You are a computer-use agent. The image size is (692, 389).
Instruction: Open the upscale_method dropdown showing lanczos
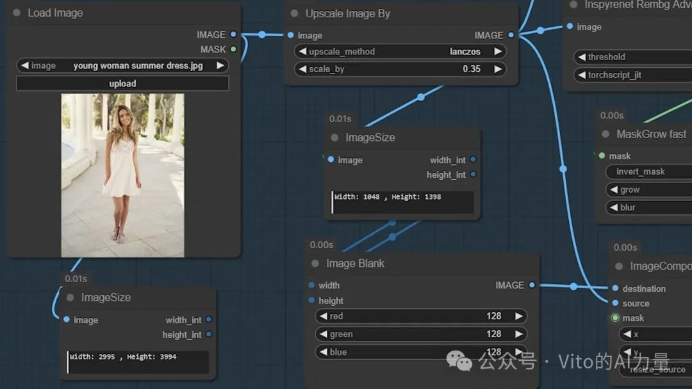400,52
